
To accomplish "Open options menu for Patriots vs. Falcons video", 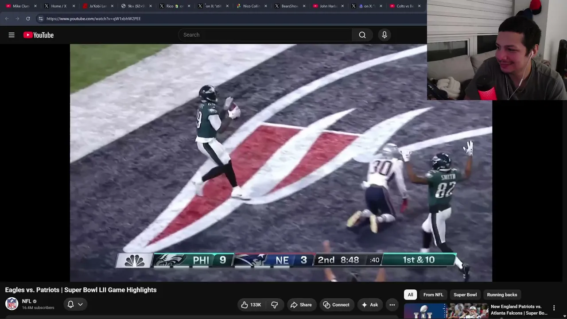I will (x=554, y=308).
